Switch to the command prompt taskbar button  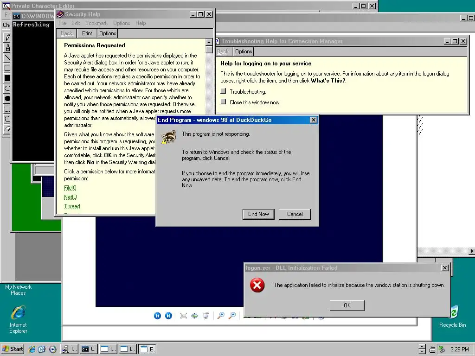pos(89,349)
